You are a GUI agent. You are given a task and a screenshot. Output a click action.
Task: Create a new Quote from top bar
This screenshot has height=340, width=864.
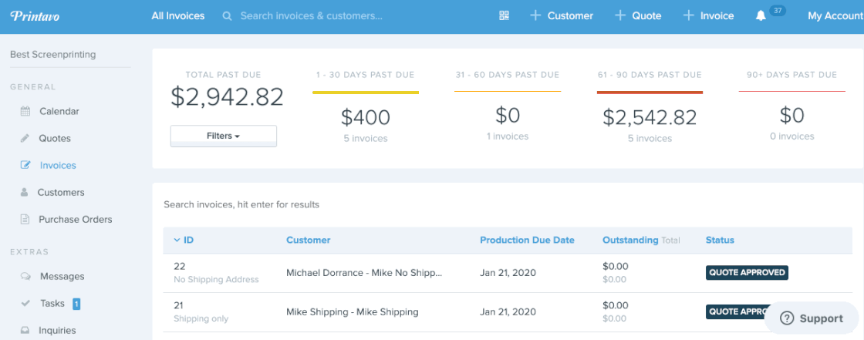click(638, 15)
